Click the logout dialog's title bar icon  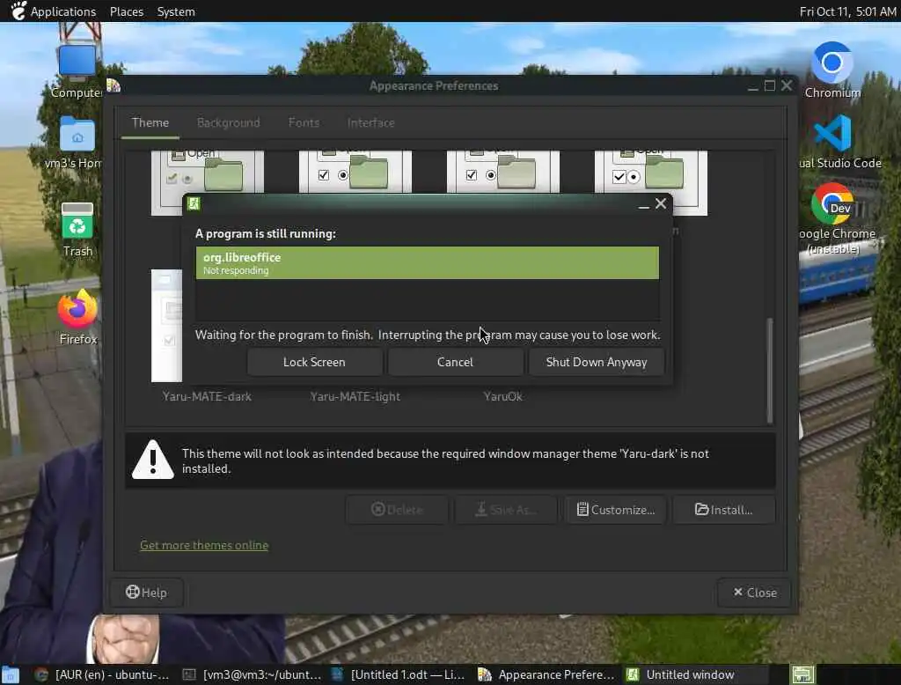pyautogui.click(x=194, y=203)
